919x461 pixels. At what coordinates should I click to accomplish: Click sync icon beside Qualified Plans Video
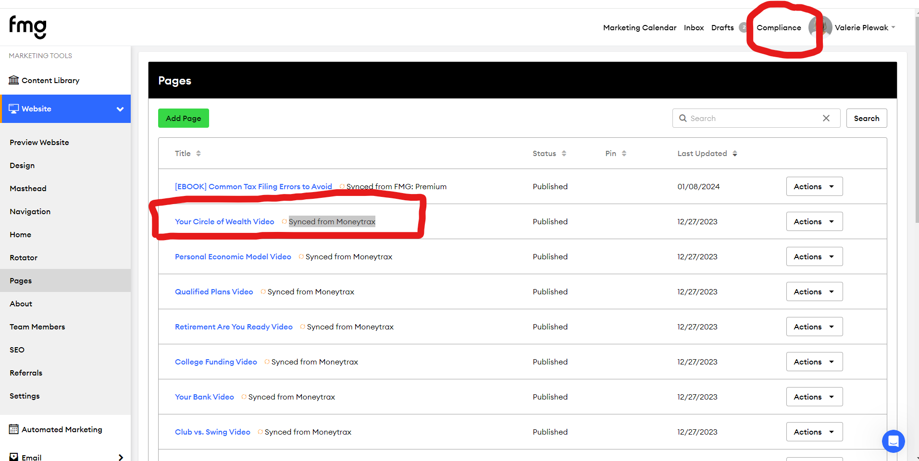[263, 291]
